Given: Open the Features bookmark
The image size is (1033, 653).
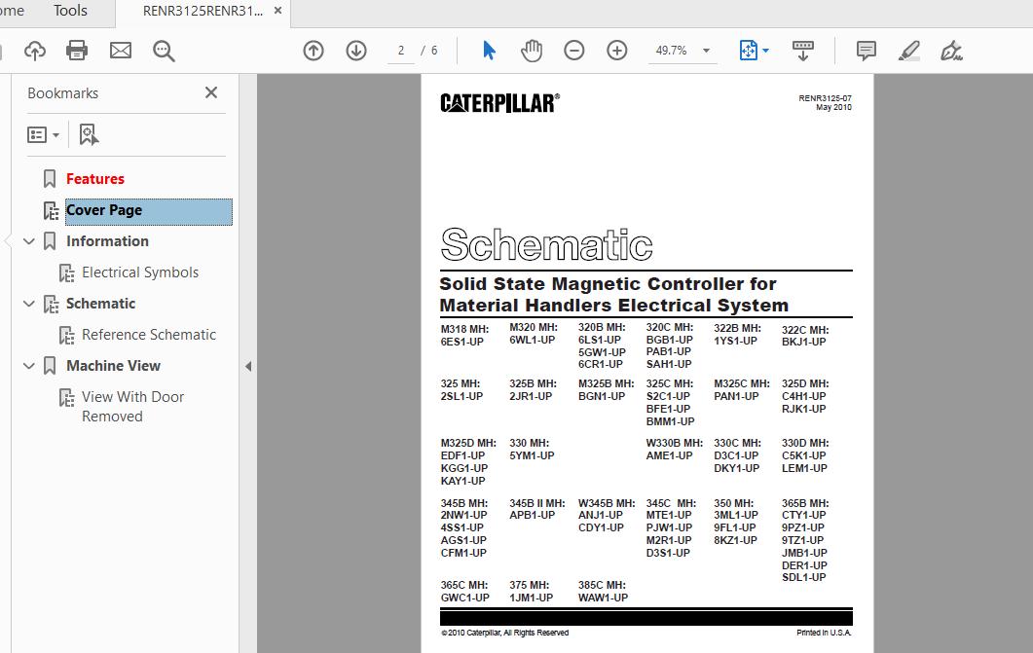Looking at the screenshot, I should pos(94,179).
